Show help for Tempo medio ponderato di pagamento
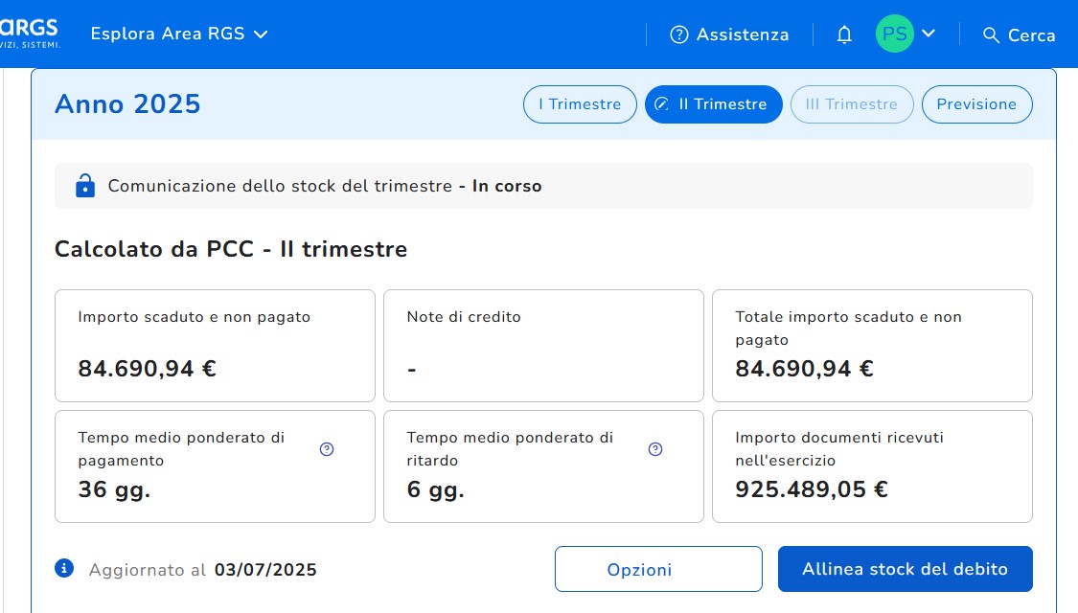Viewport: 1078px width, 613px height. pyautogui.click(x=327, y=449)
